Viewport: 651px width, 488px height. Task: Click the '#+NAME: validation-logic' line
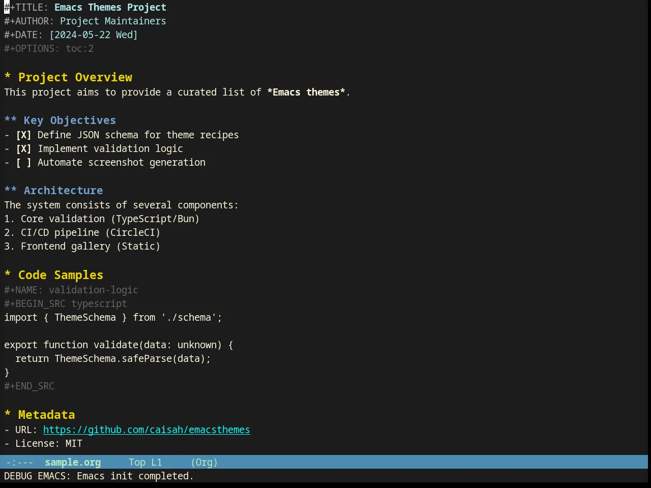(x=71, y=290)
